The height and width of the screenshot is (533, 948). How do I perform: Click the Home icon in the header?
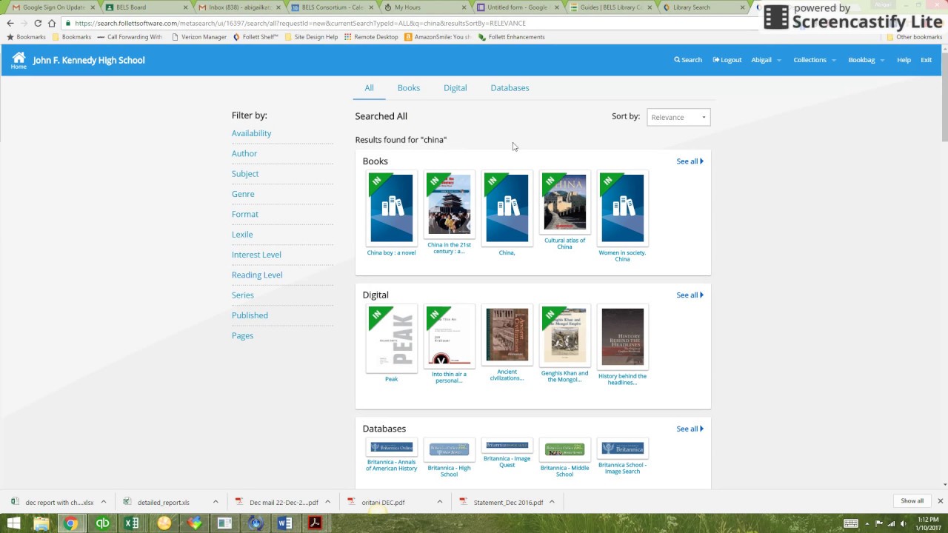(x=19, y=60)
